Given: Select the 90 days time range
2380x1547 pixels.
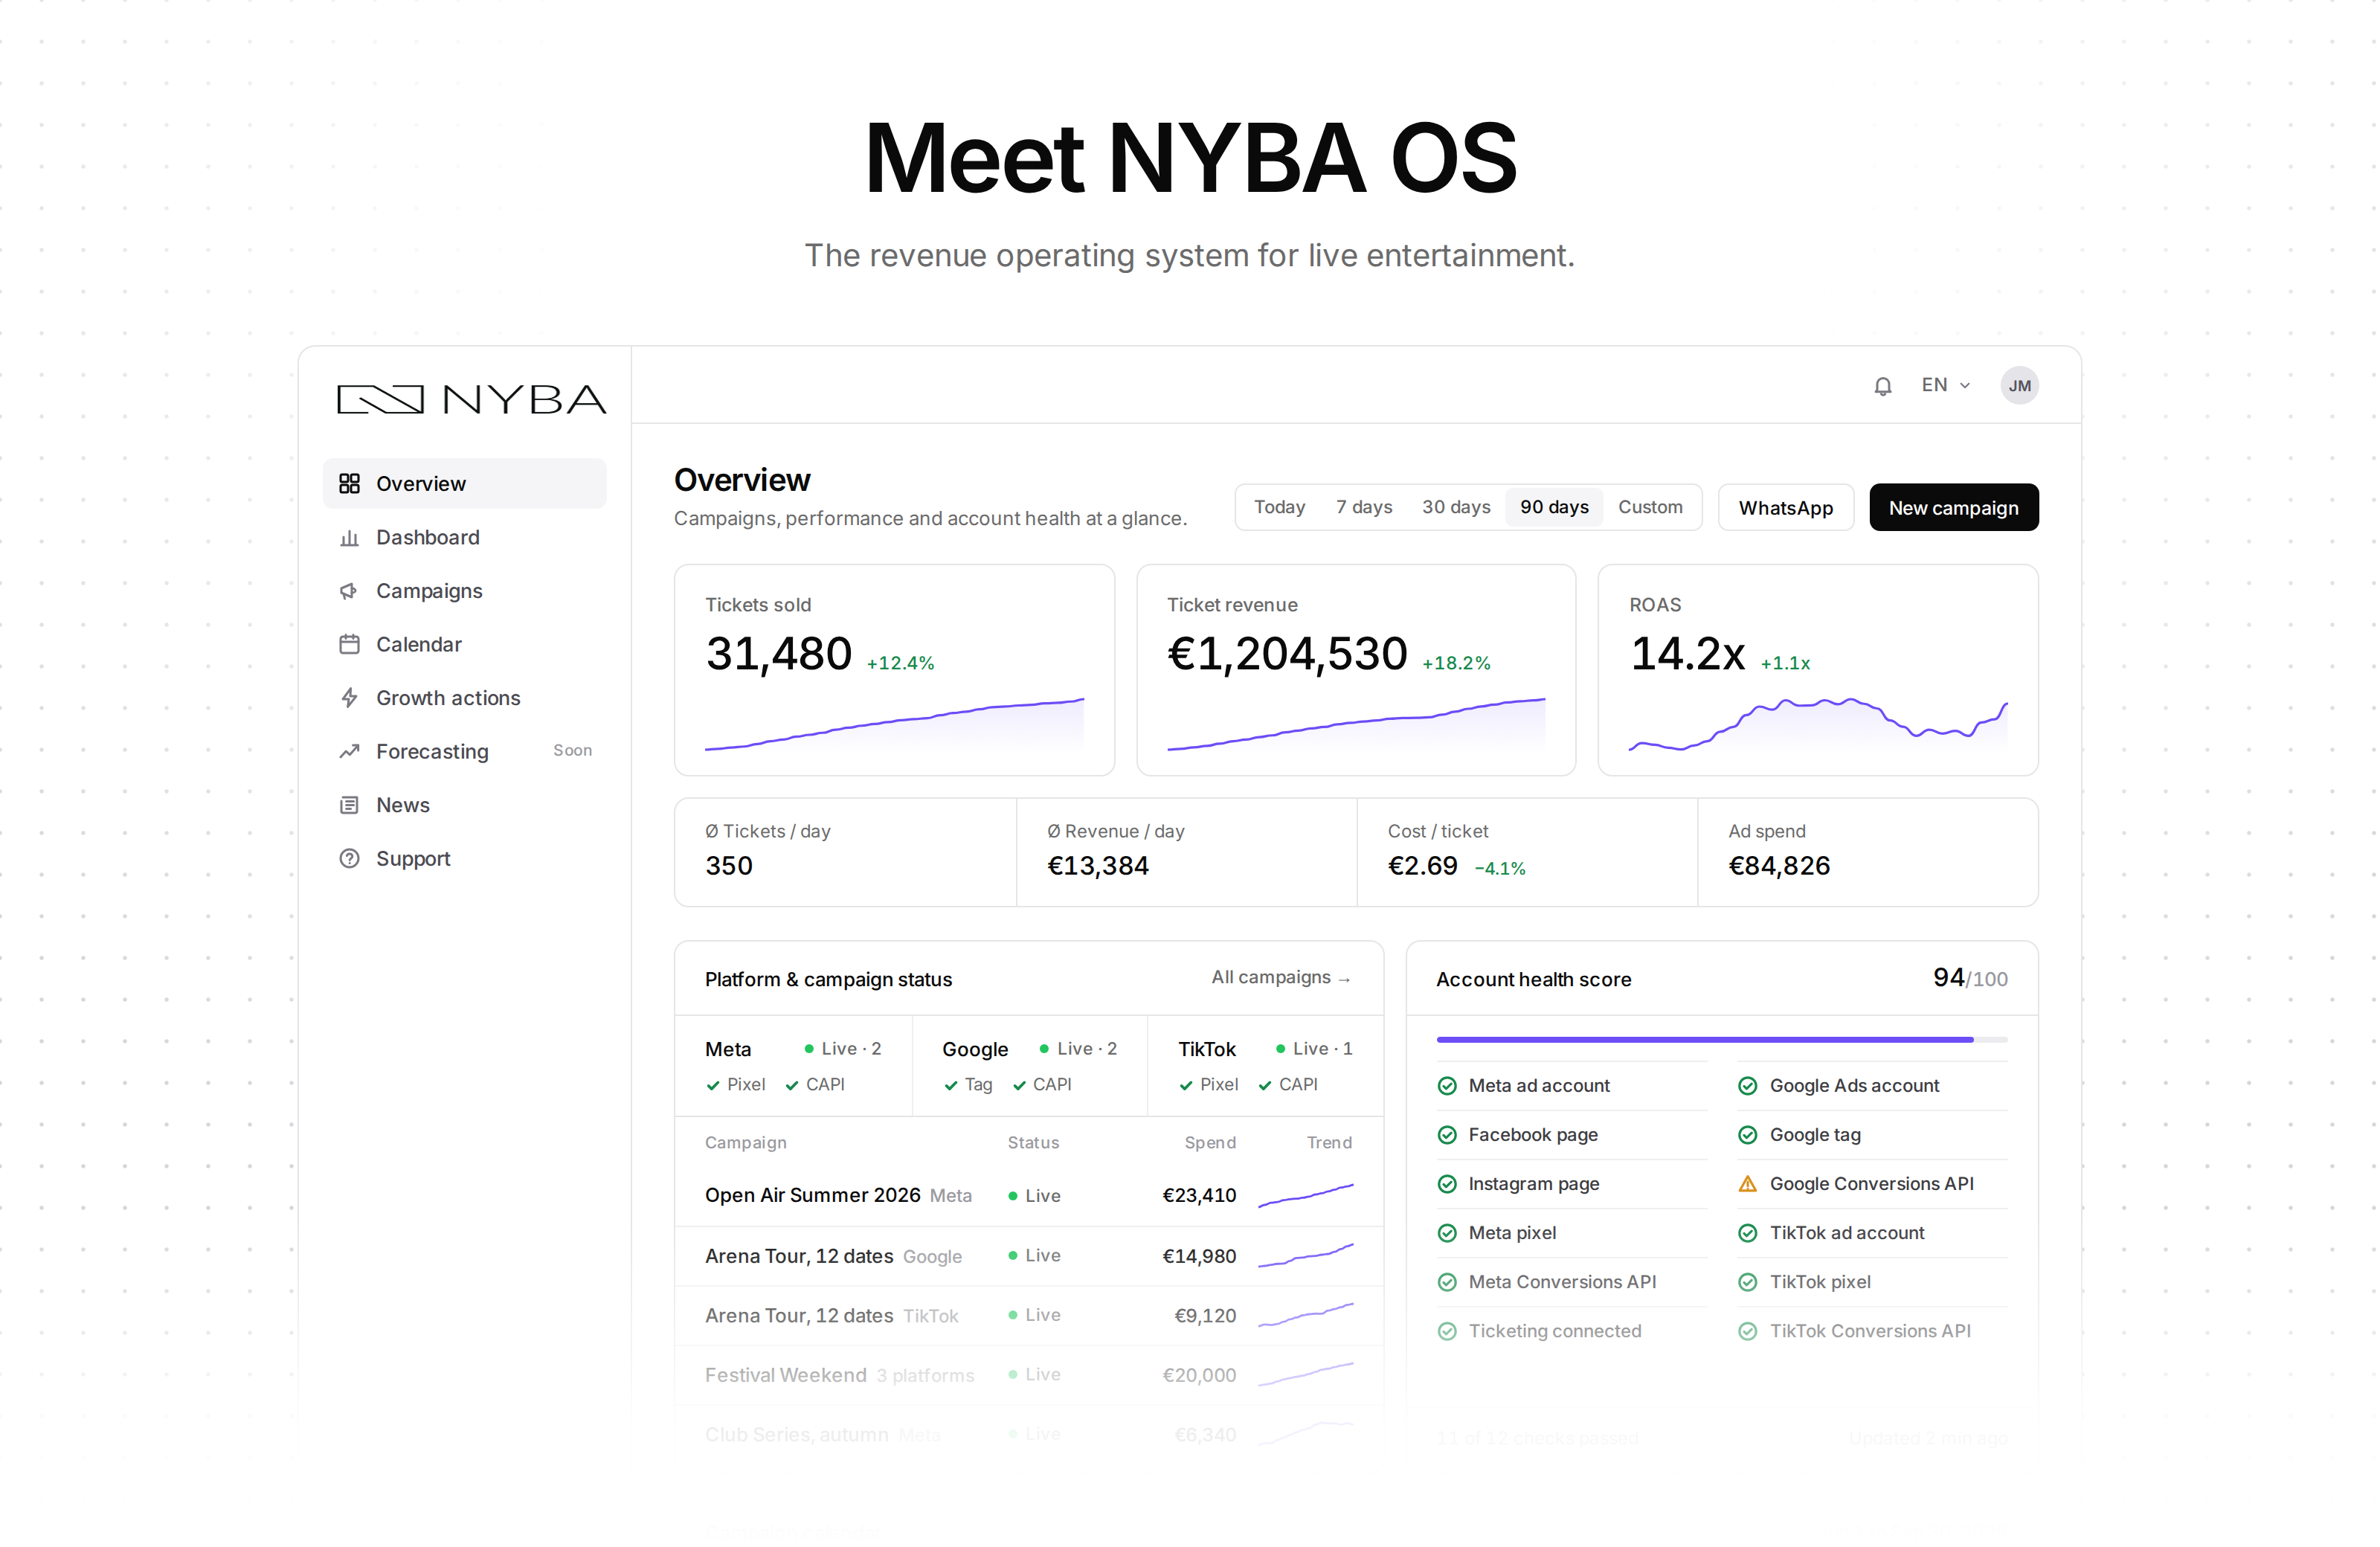Looking at the screenshot, I should click(1554, 507).
